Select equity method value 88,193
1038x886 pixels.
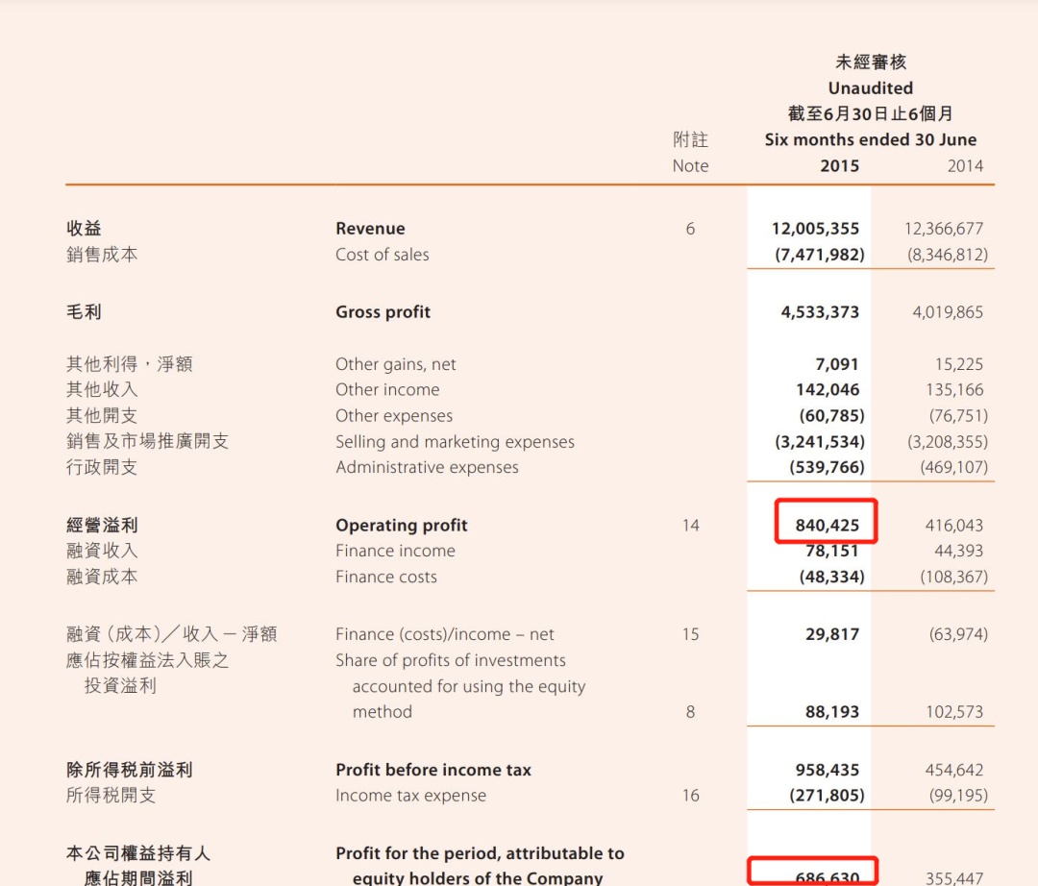click(832, 712)
